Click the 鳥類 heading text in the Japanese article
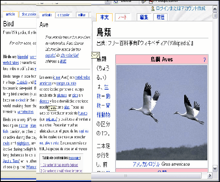The width and height of the screenshot is (220, 182). pos(104,32)
